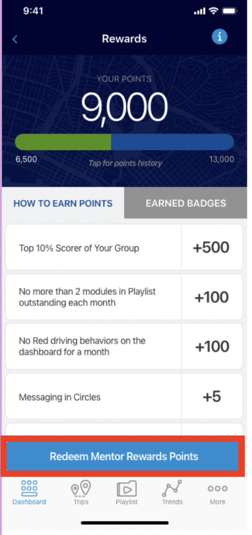Viewport: 252px width, 535px height.
Task: Open Dashboard from bottom navigation
Action: pos(29,493)
